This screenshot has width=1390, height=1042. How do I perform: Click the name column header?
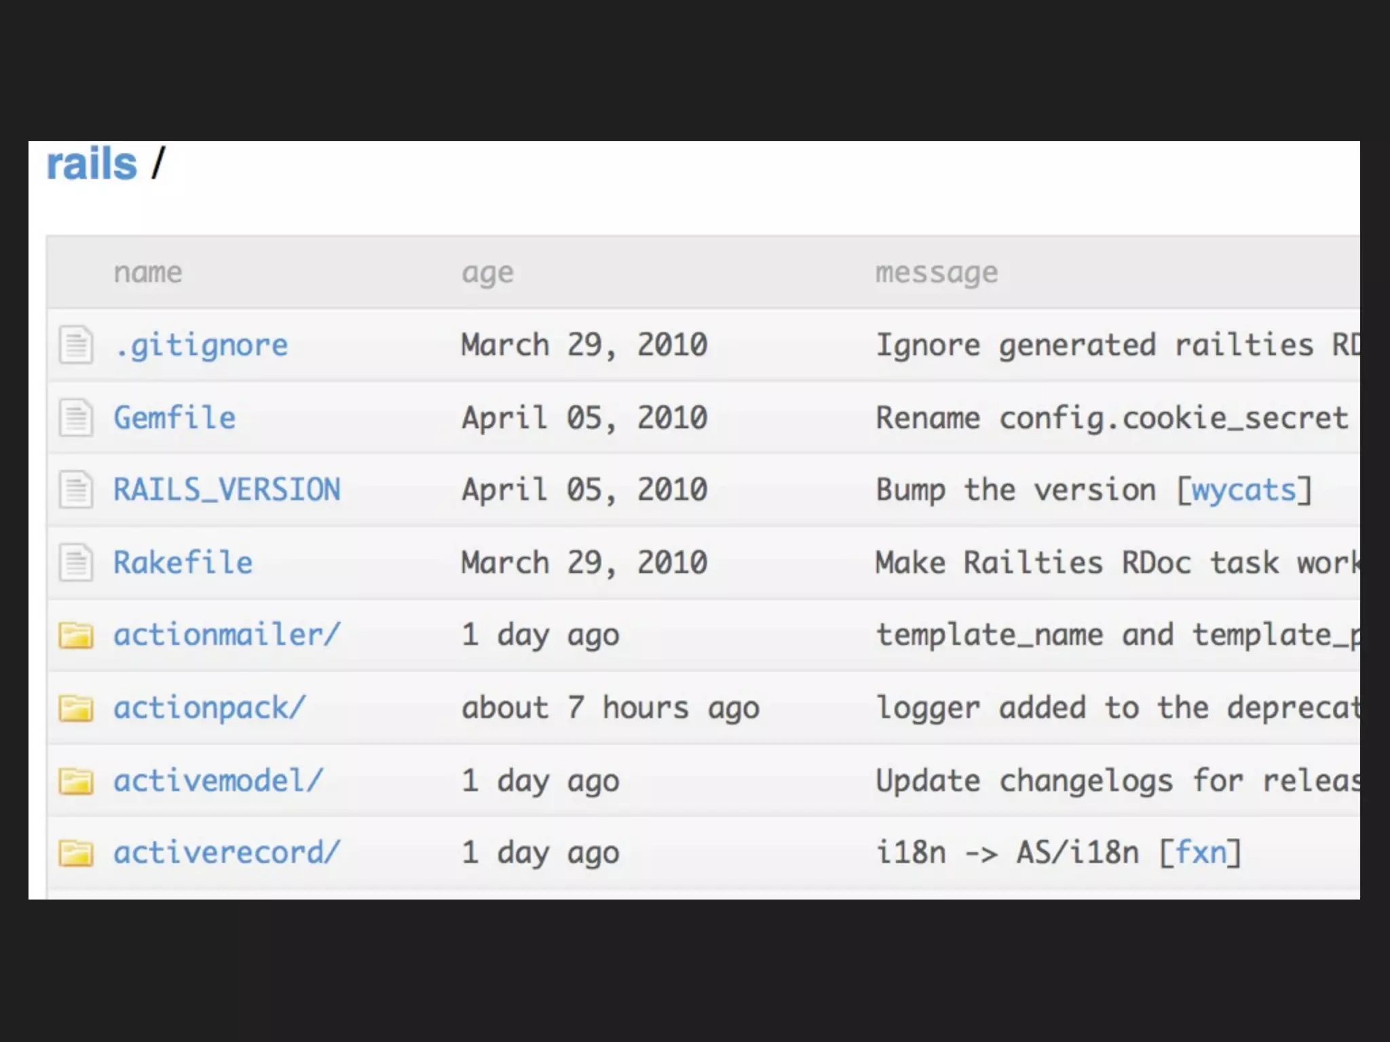tap(148, 273)
